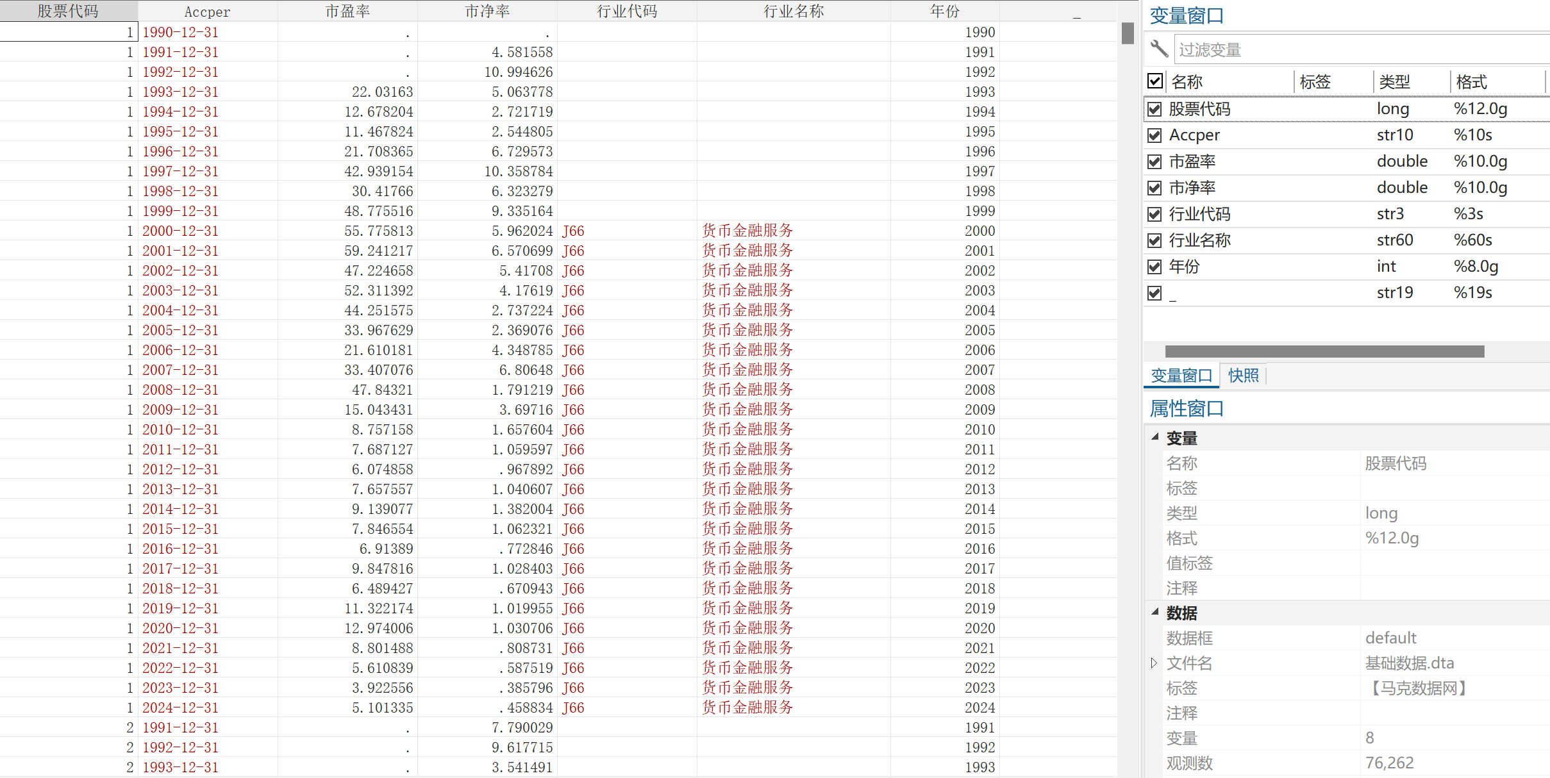Click the wrench filter settings icon

coord(1158,49)
